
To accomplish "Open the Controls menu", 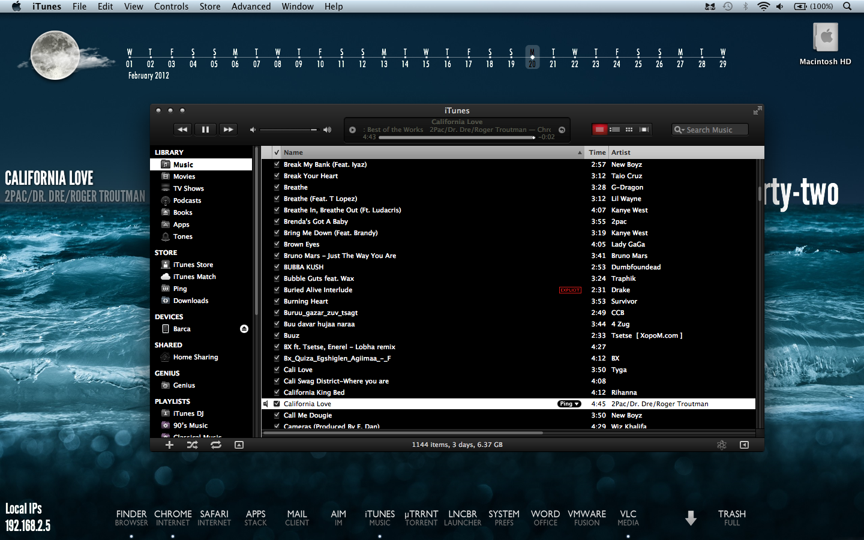I will [171, 7].
